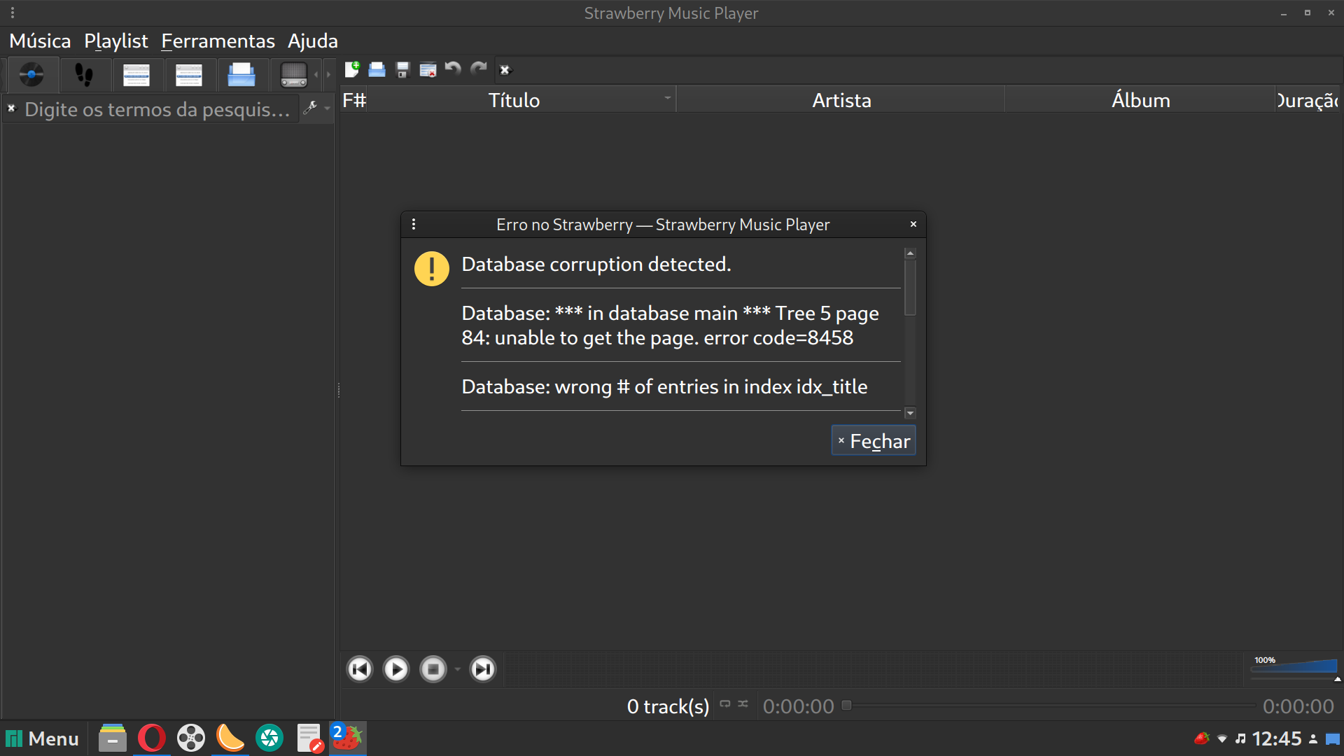
Task: Expand the dropdown arrow beside the wrench icon
Action: 327,108
